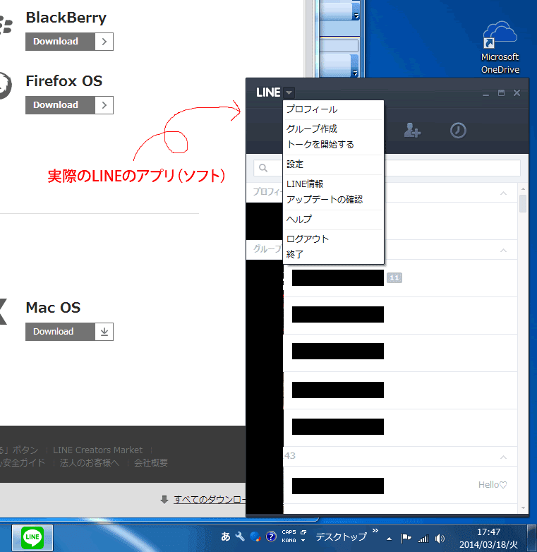The width and height of the screenshot is (537, 552).
Task: Click the すべてのダウンロード link
Action: point(210,499)
